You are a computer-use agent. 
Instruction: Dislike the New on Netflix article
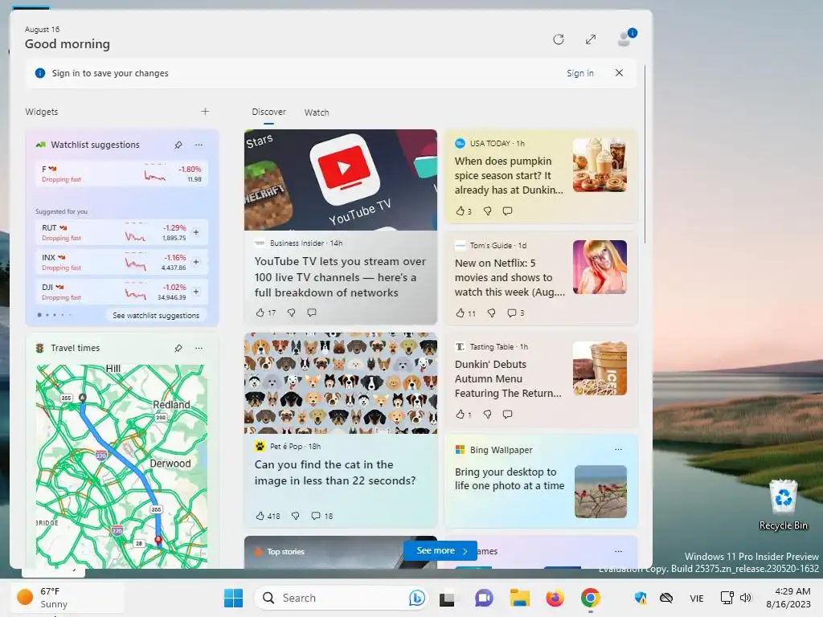(491, 313)
